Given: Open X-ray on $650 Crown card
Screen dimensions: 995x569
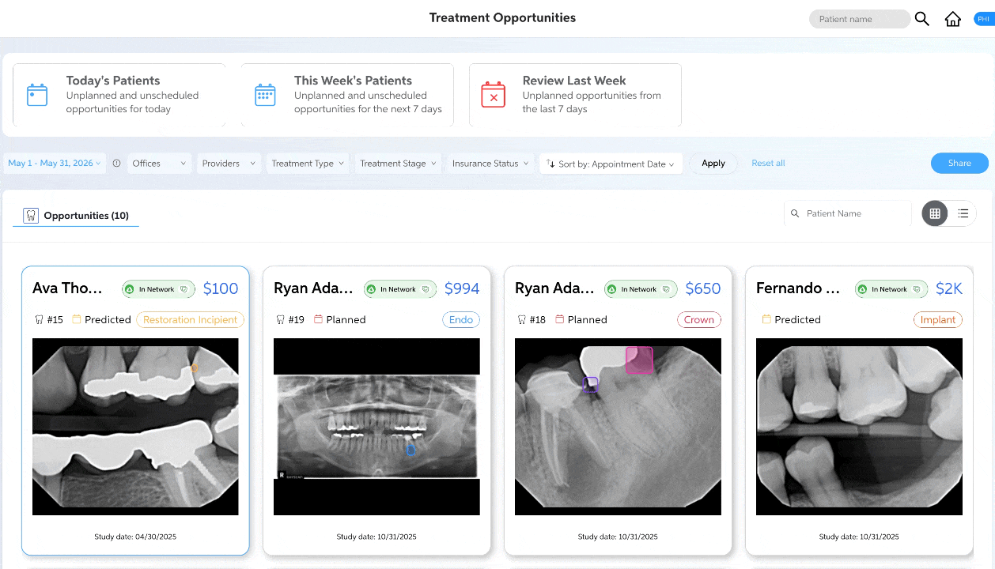Looking at the screenshot, I should (618, 427).
